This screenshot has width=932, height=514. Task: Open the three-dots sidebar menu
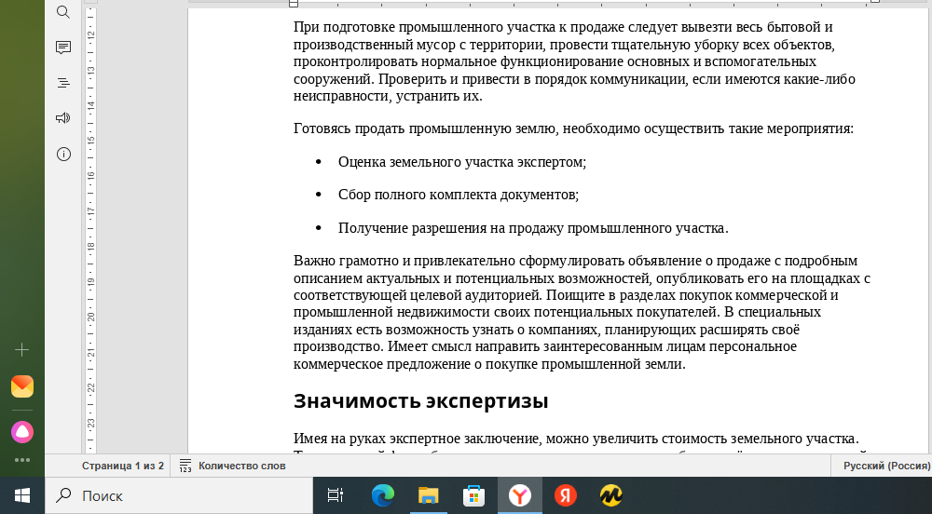[x=22, y=460]
